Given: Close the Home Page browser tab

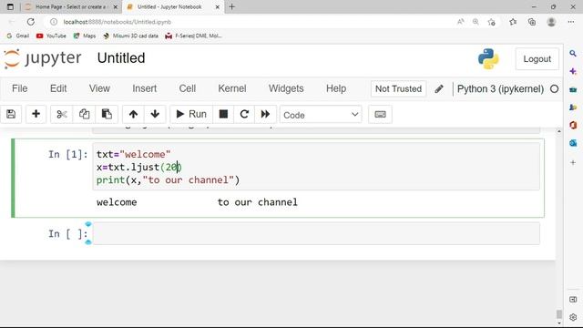Looking at the screenshot, I should click(x=116, y=6).
